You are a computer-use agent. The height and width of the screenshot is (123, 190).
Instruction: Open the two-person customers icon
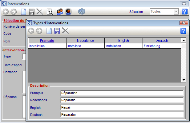tap(60, 12)
